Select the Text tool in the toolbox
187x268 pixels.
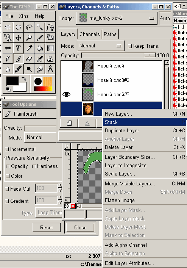tap(18, 48)
